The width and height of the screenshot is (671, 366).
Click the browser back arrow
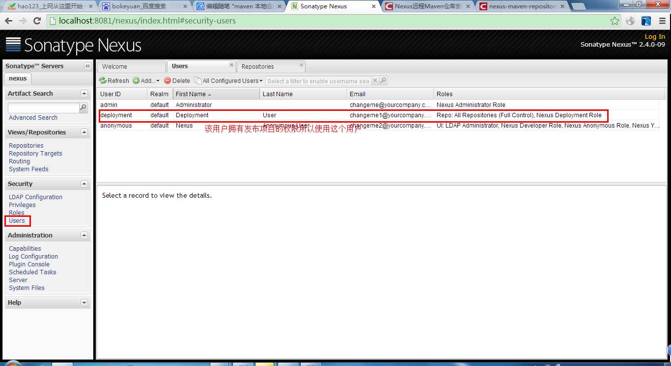coord(8,21)
